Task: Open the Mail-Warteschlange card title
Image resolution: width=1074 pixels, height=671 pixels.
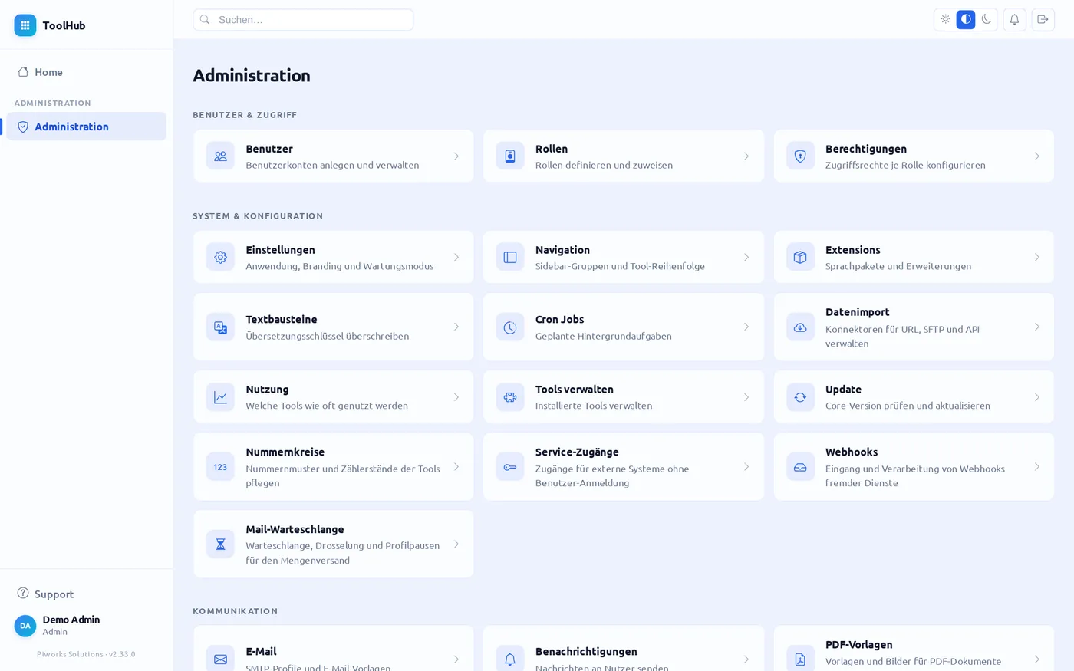Action: (x=295, y=529)
